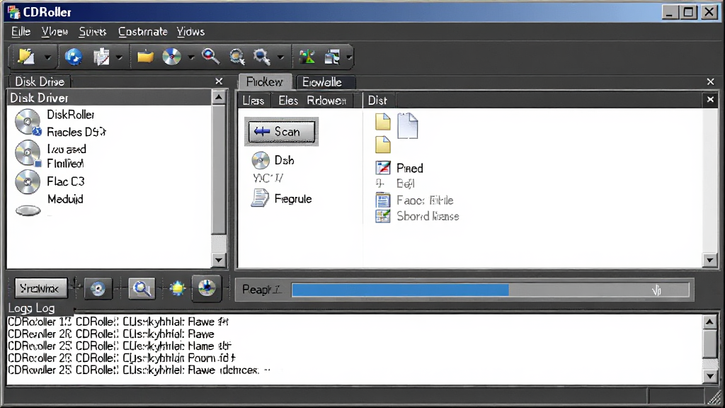This screenshot has width=725, height=408.
Task: Click the disc button in bottom toolbar
Action: 98,289
